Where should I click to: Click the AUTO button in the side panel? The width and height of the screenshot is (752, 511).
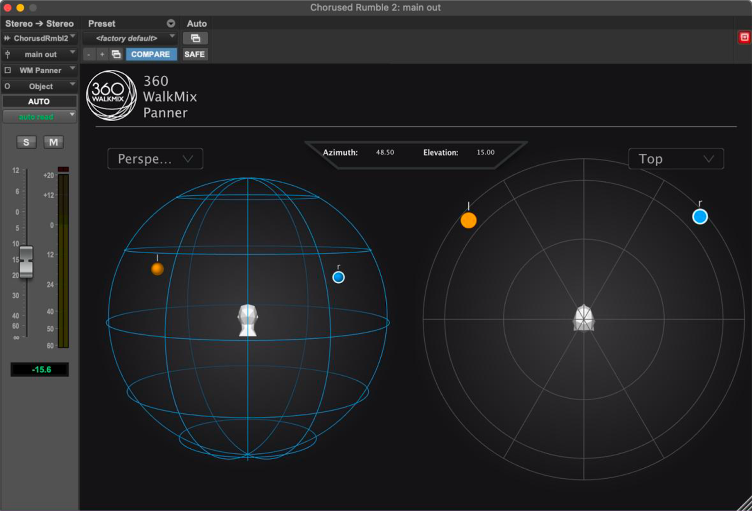(39, 101)
